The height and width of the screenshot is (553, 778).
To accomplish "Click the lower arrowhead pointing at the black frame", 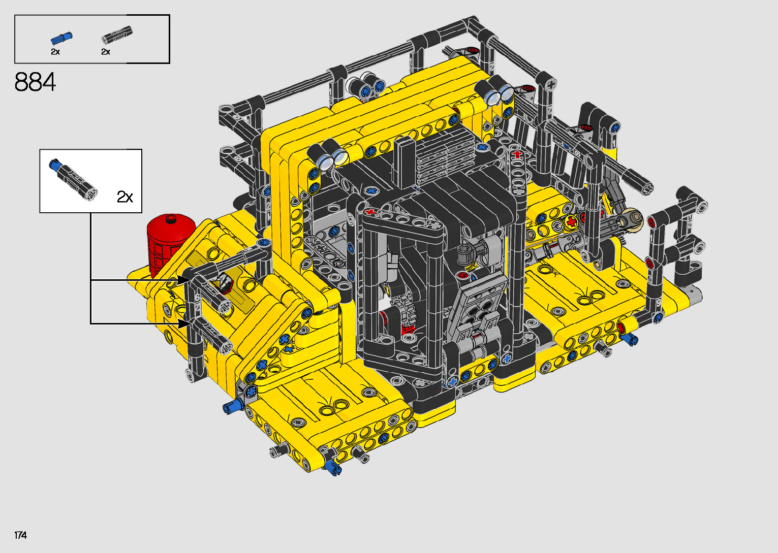I will coord(184,323).
